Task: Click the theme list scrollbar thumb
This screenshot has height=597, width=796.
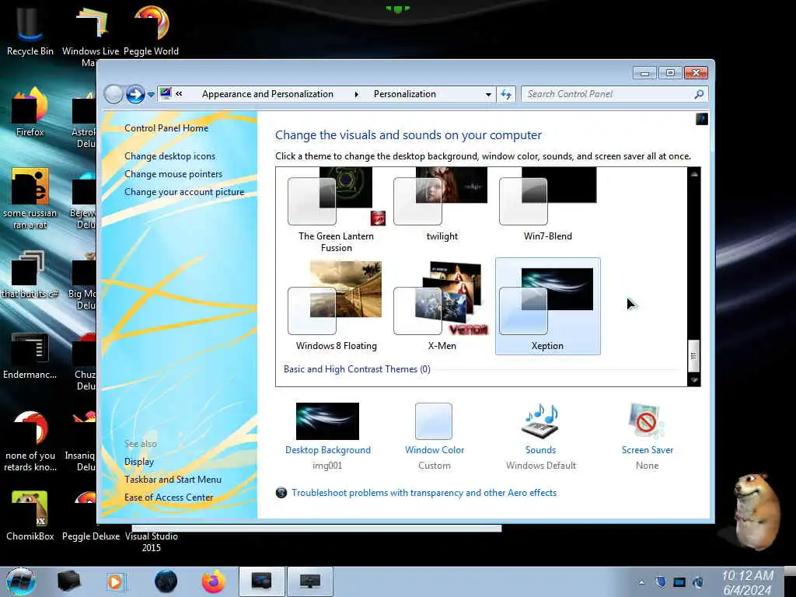Action: click(694, 356)
